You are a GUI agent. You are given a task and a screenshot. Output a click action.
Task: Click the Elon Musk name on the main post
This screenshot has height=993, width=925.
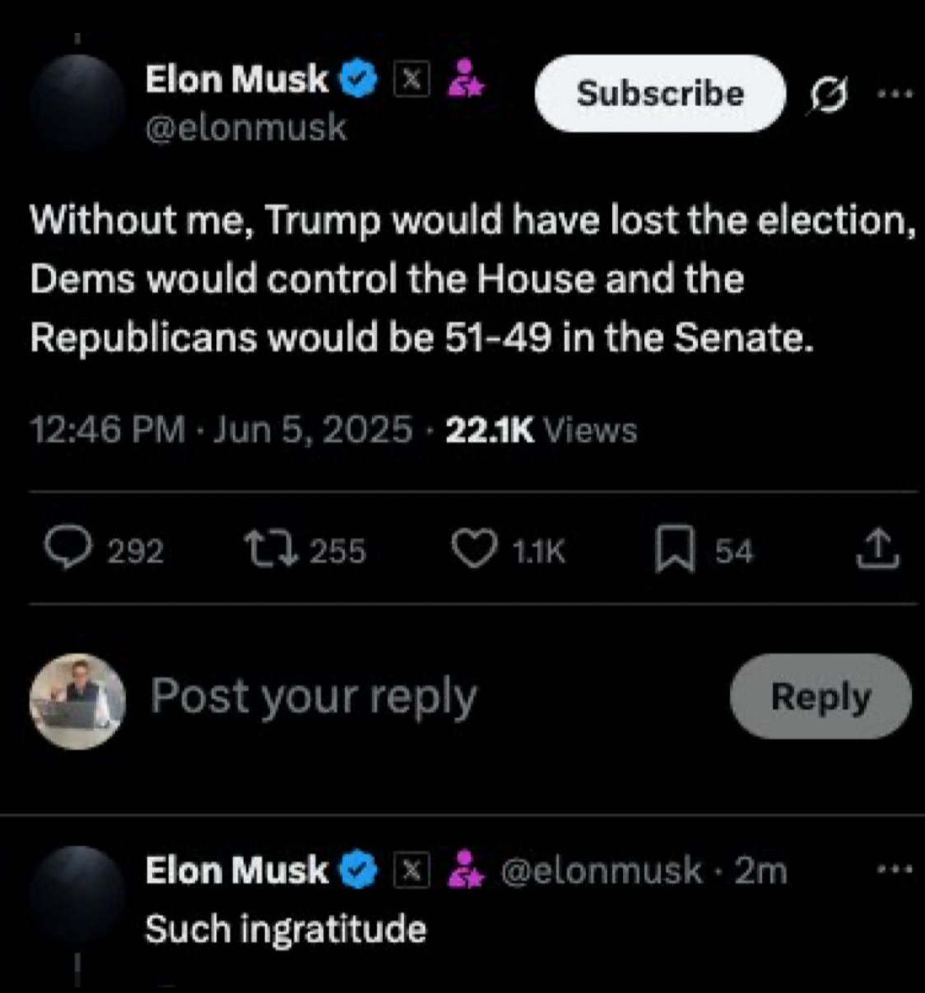coord(236,80)
